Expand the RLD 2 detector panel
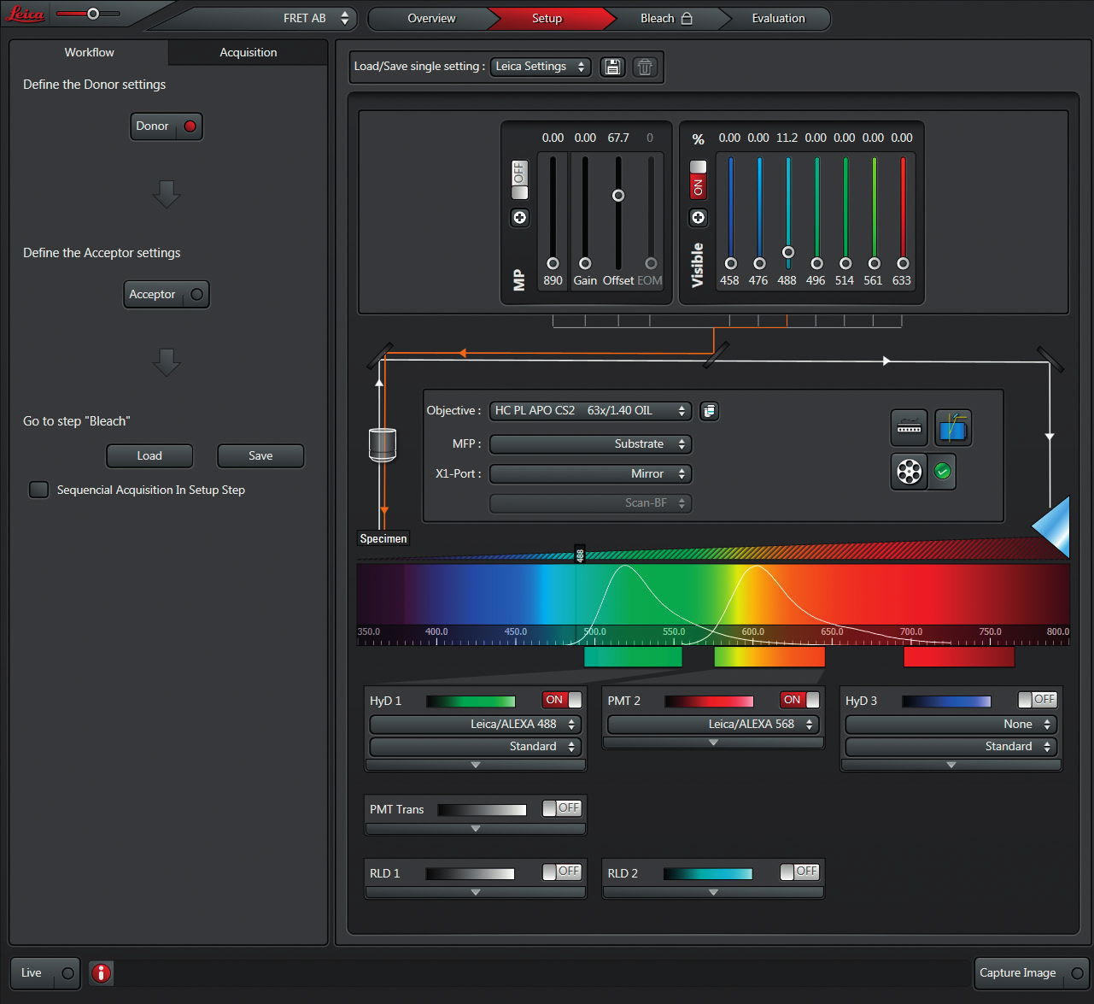 click(713, 892)
